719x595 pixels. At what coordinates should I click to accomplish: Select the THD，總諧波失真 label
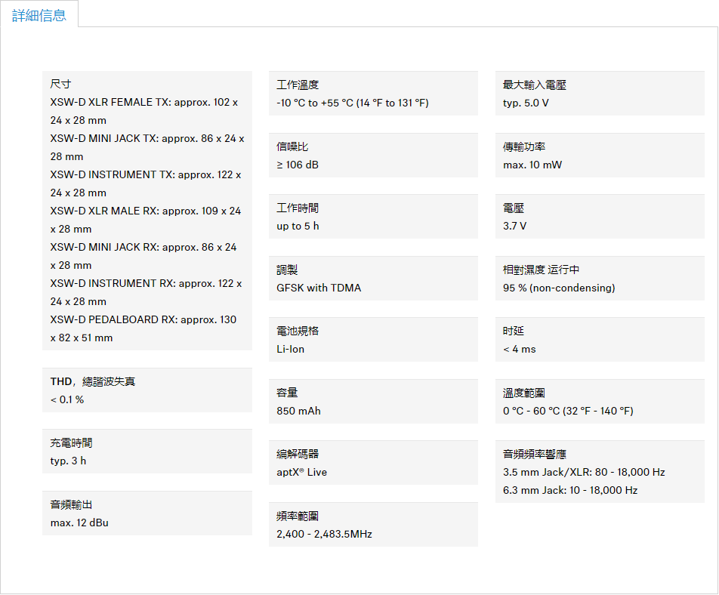pyautogui.click(x=93, y=381)
